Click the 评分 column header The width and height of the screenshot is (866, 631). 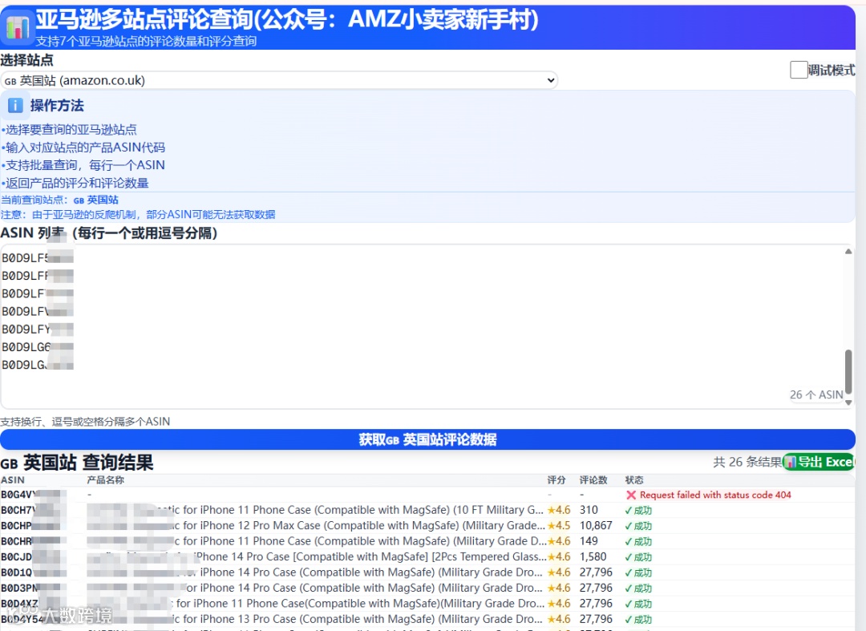[x=556, y=480]
